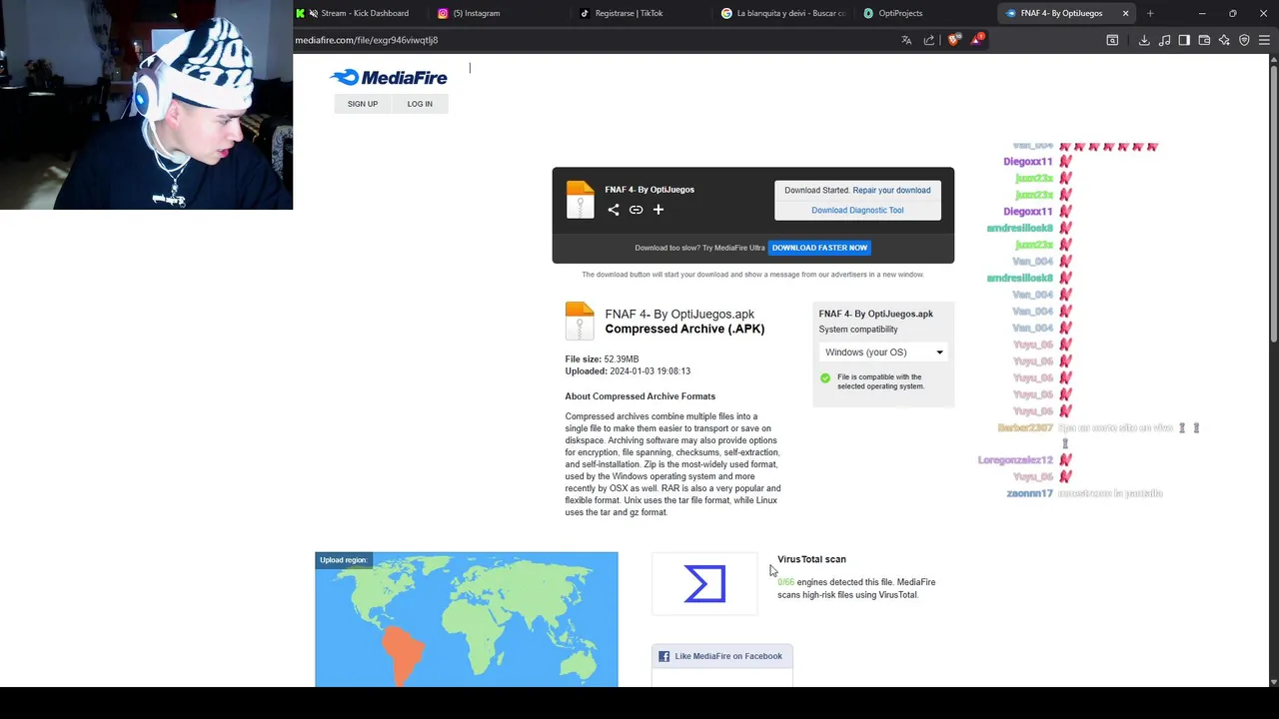Image resolution: width=1279 pixels, height=719 pixels.
Task: Toggle the browser sidebar panel icon
Action: pyautogui.click(x=1184, y=40)
